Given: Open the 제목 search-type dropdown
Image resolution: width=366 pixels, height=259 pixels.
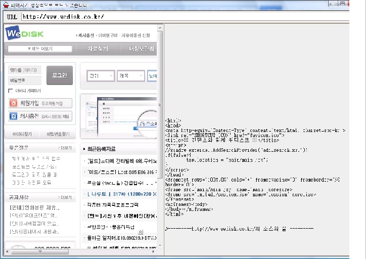Looking at the screenshot, I should (131, 76).
